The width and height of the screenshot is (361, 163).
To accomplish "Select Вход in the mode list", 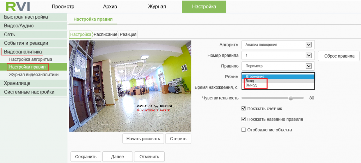I will pos(250,81).
